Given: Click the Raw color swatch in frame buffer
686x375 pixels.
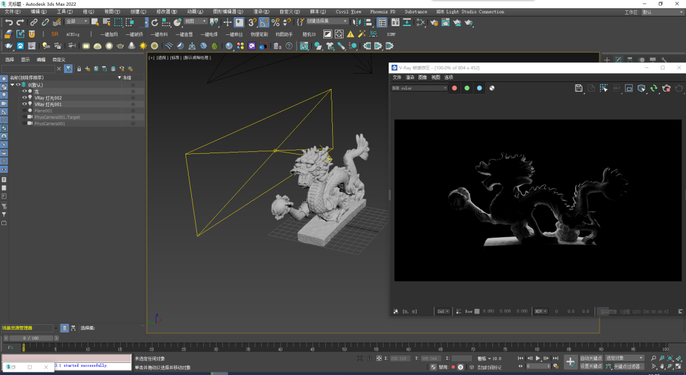Looking at the screenshot, I should (477, 311).
